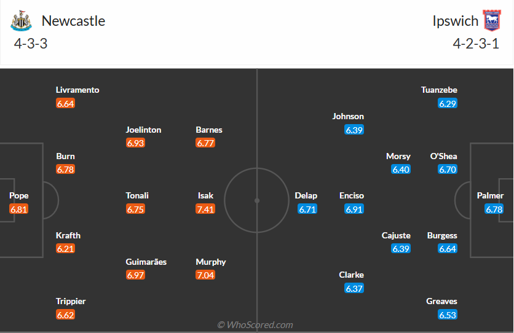Select player Joelinton's name
Viewport: 514px width, 333px height.
pyautogui.click(x=143, y=130)
